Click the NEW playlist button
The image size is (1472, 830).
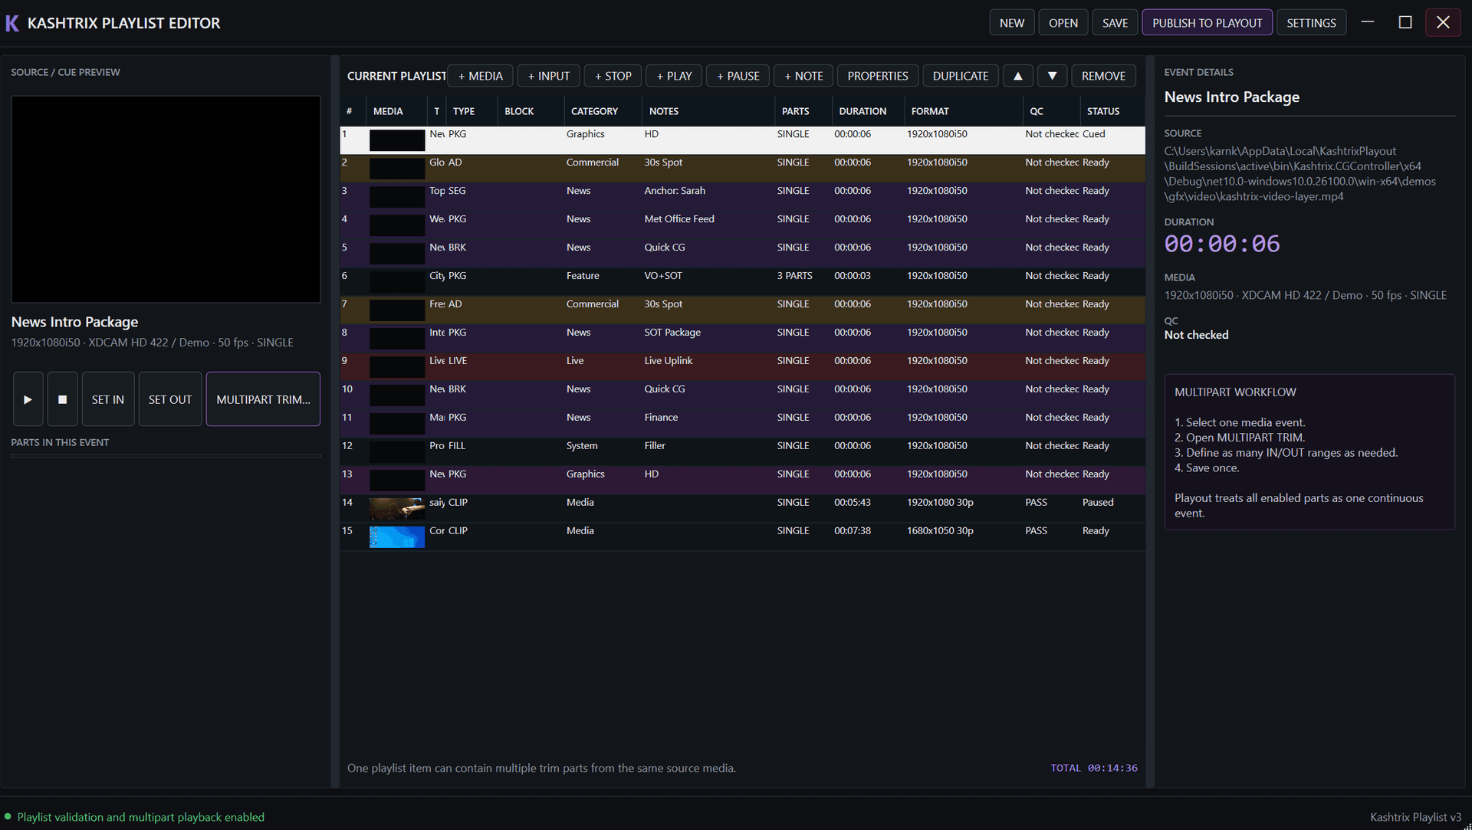click(1012, 23)
